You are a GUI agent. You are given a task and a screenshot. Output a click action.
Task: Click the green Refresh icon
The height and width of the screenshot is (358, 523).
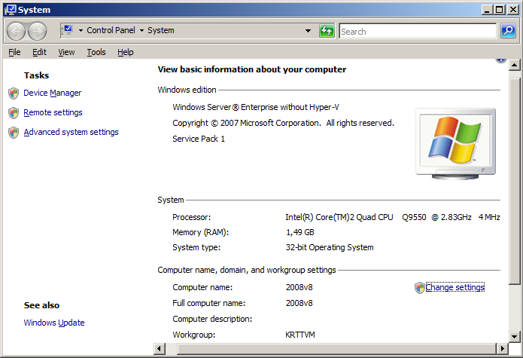[x=327, y=31]
